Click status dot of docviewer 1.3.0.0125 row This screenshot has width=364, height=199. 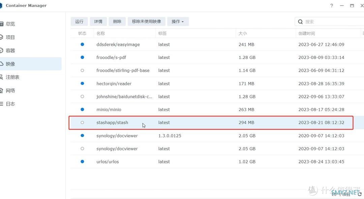point(82,135)
